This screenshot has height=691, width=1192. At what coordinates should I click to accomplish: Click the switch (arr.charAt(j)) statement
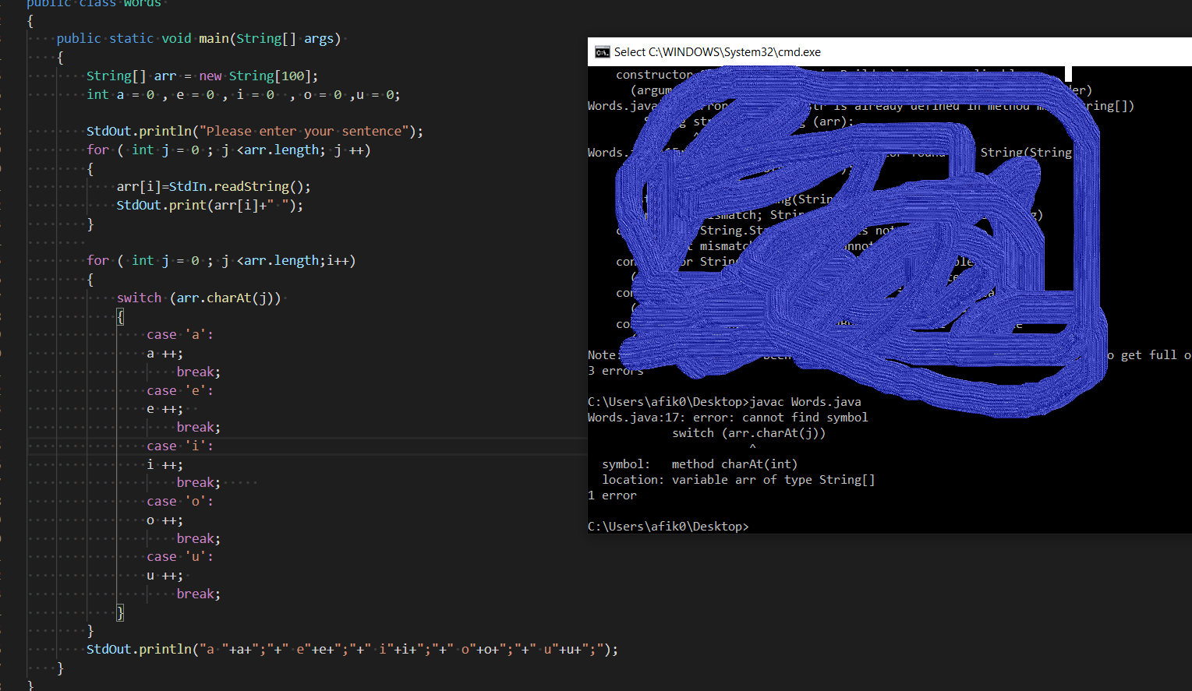coord(199,298)
